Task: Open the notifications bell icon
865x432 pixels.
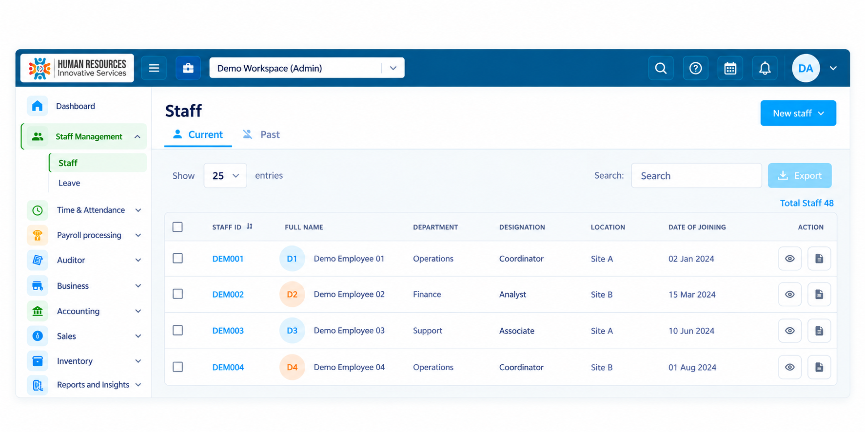Action: coord(765,68)
